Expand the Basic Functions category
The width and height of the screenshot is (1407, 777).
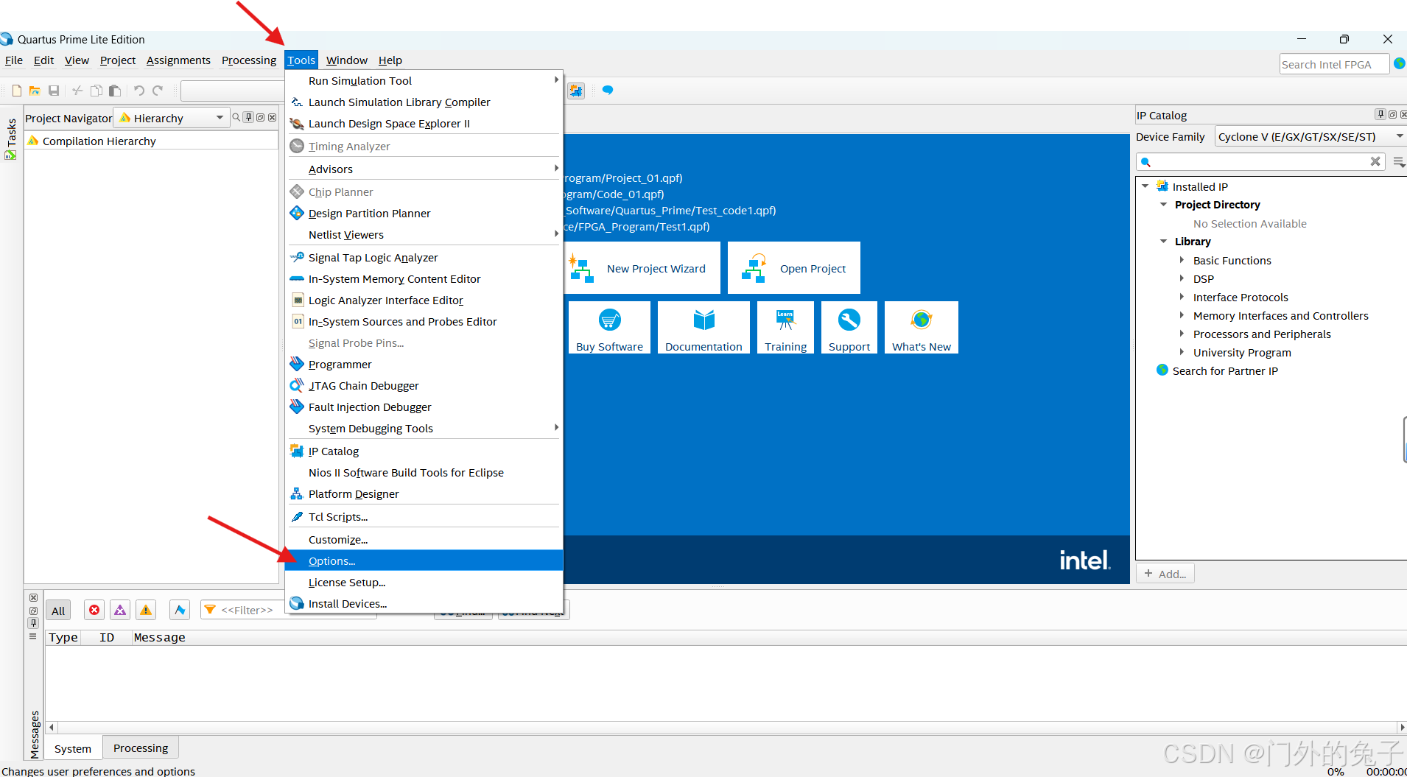1182,260
